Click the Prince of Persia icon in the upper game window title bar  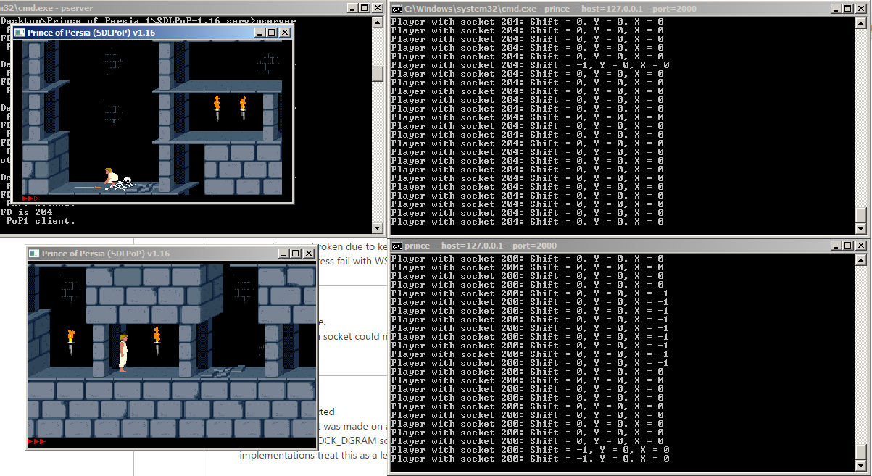[x=20, y=33]
